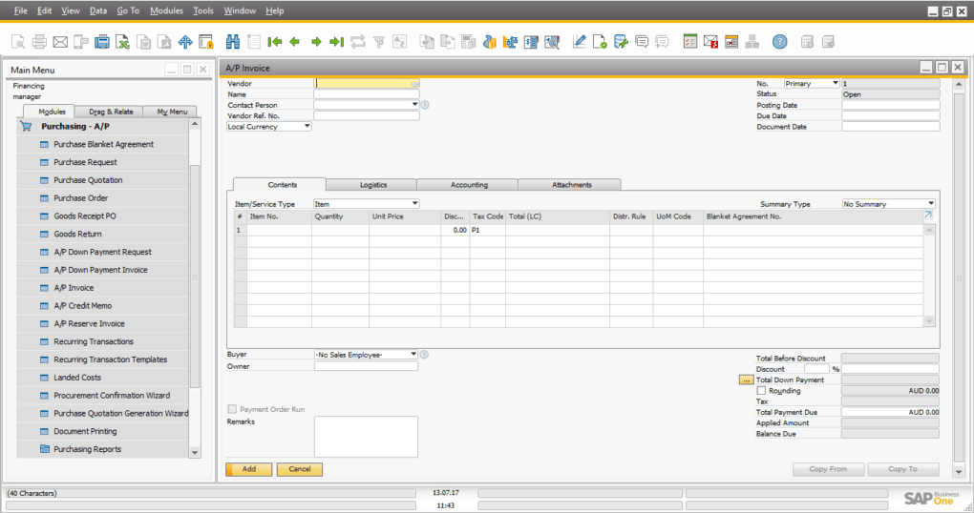Click the Lock Screen toolbar icon
The width and height of the screenshot is (974, 513).
[206, 42]
